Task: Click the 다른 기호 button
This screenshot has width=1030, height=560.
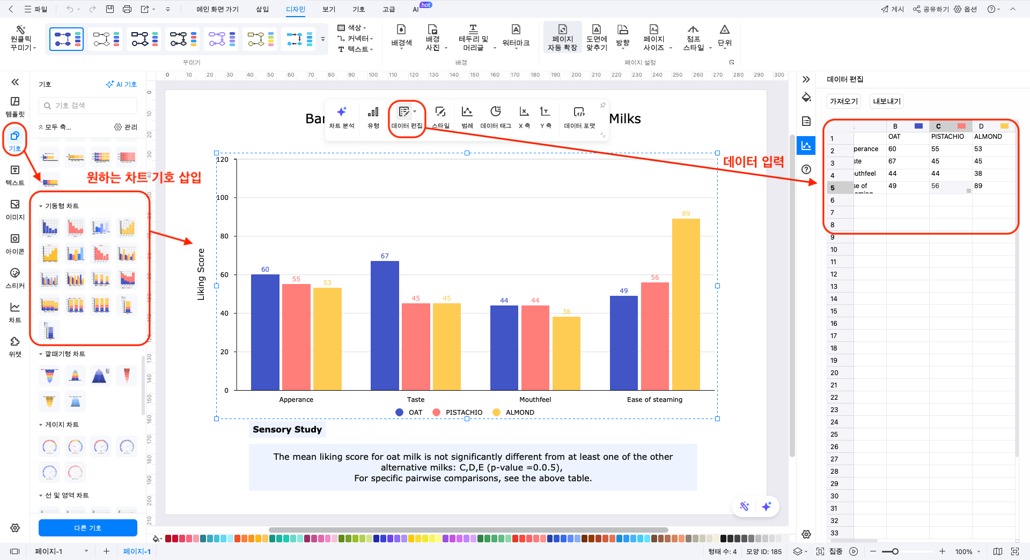Action: (x=88, y=528)
